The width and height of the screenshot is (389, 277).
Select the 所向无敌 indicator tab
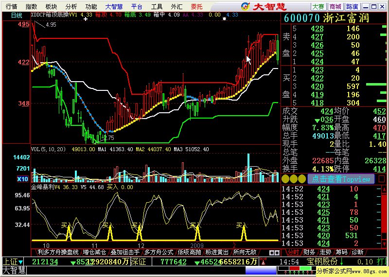click(x=245, y=252)
